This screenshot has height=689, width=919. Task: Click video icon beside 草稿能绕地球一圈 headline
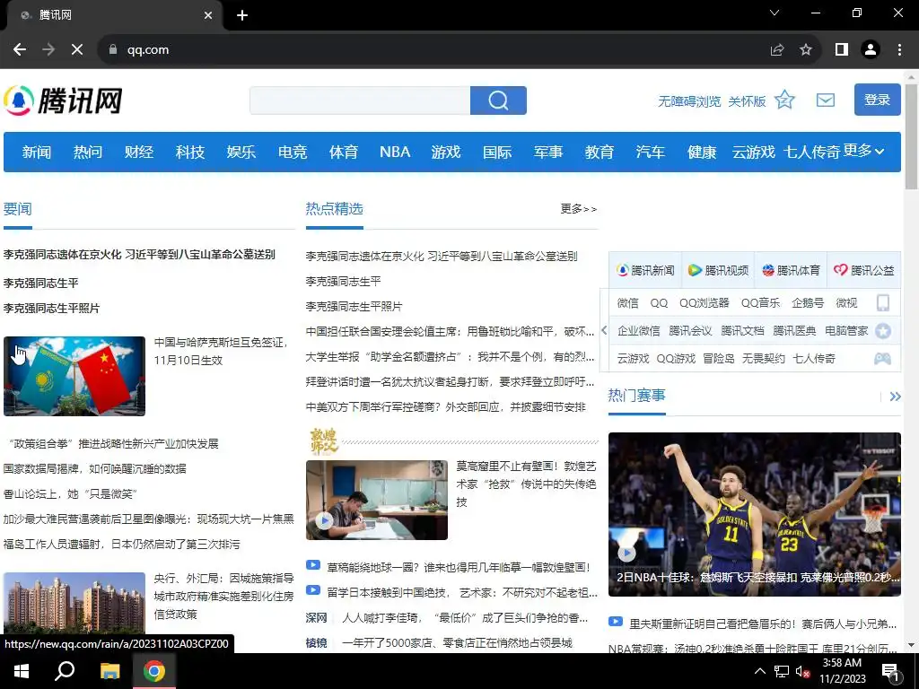click(x=313, y=565)
